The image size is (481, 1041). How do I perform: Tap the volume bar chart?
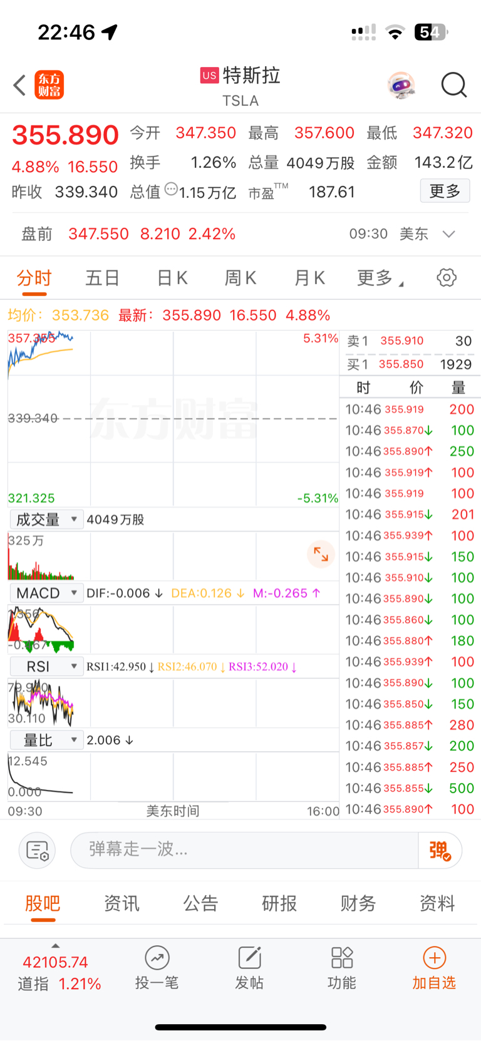point(173,556)
